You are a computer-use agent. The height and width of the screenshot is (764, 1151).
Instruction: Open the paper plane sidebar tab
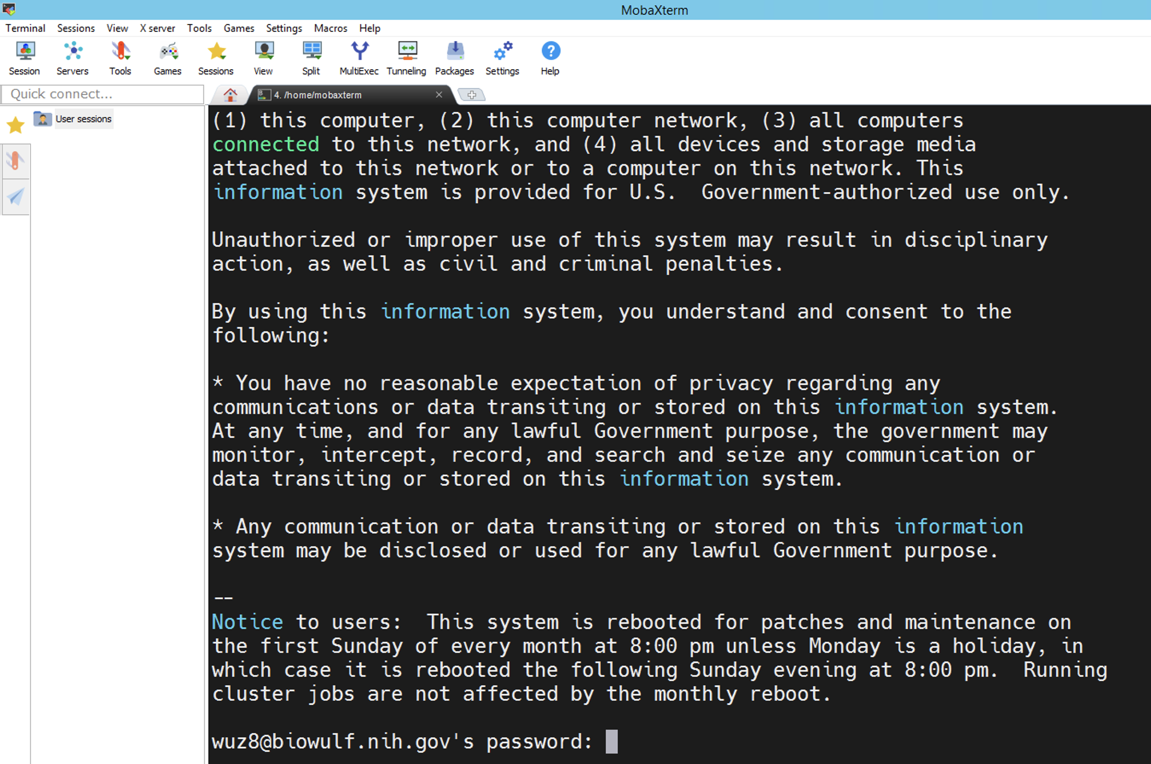pos(16,197)
